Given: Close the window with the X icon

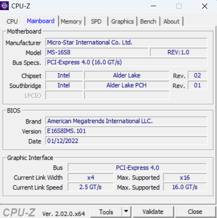Looking at the screenshot, I should [x=205, y=6].
